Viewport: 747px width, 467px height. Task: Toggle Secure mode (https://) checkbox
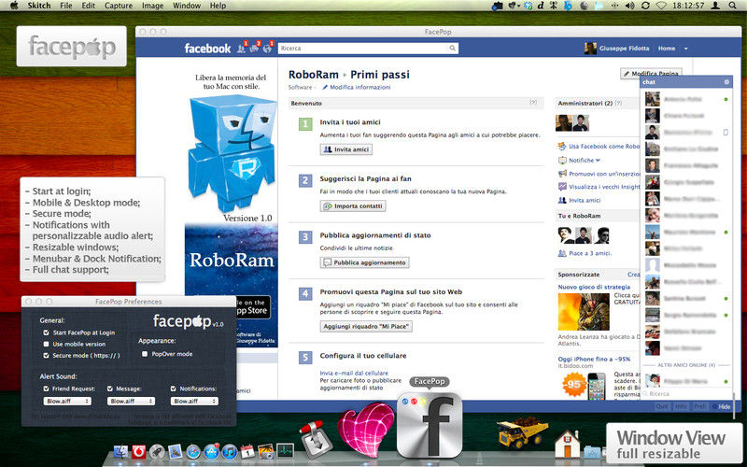(46, 356)
